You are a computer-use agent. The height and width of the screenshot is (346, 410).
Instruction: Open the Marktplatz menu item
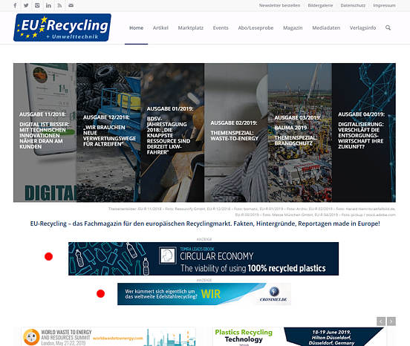(191, 27)
